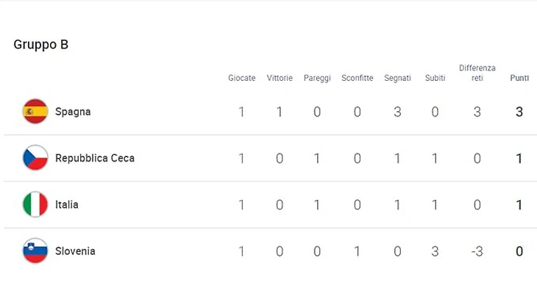
Task: Click Spagna's points value of 3
Action: (x=519, y=112)
